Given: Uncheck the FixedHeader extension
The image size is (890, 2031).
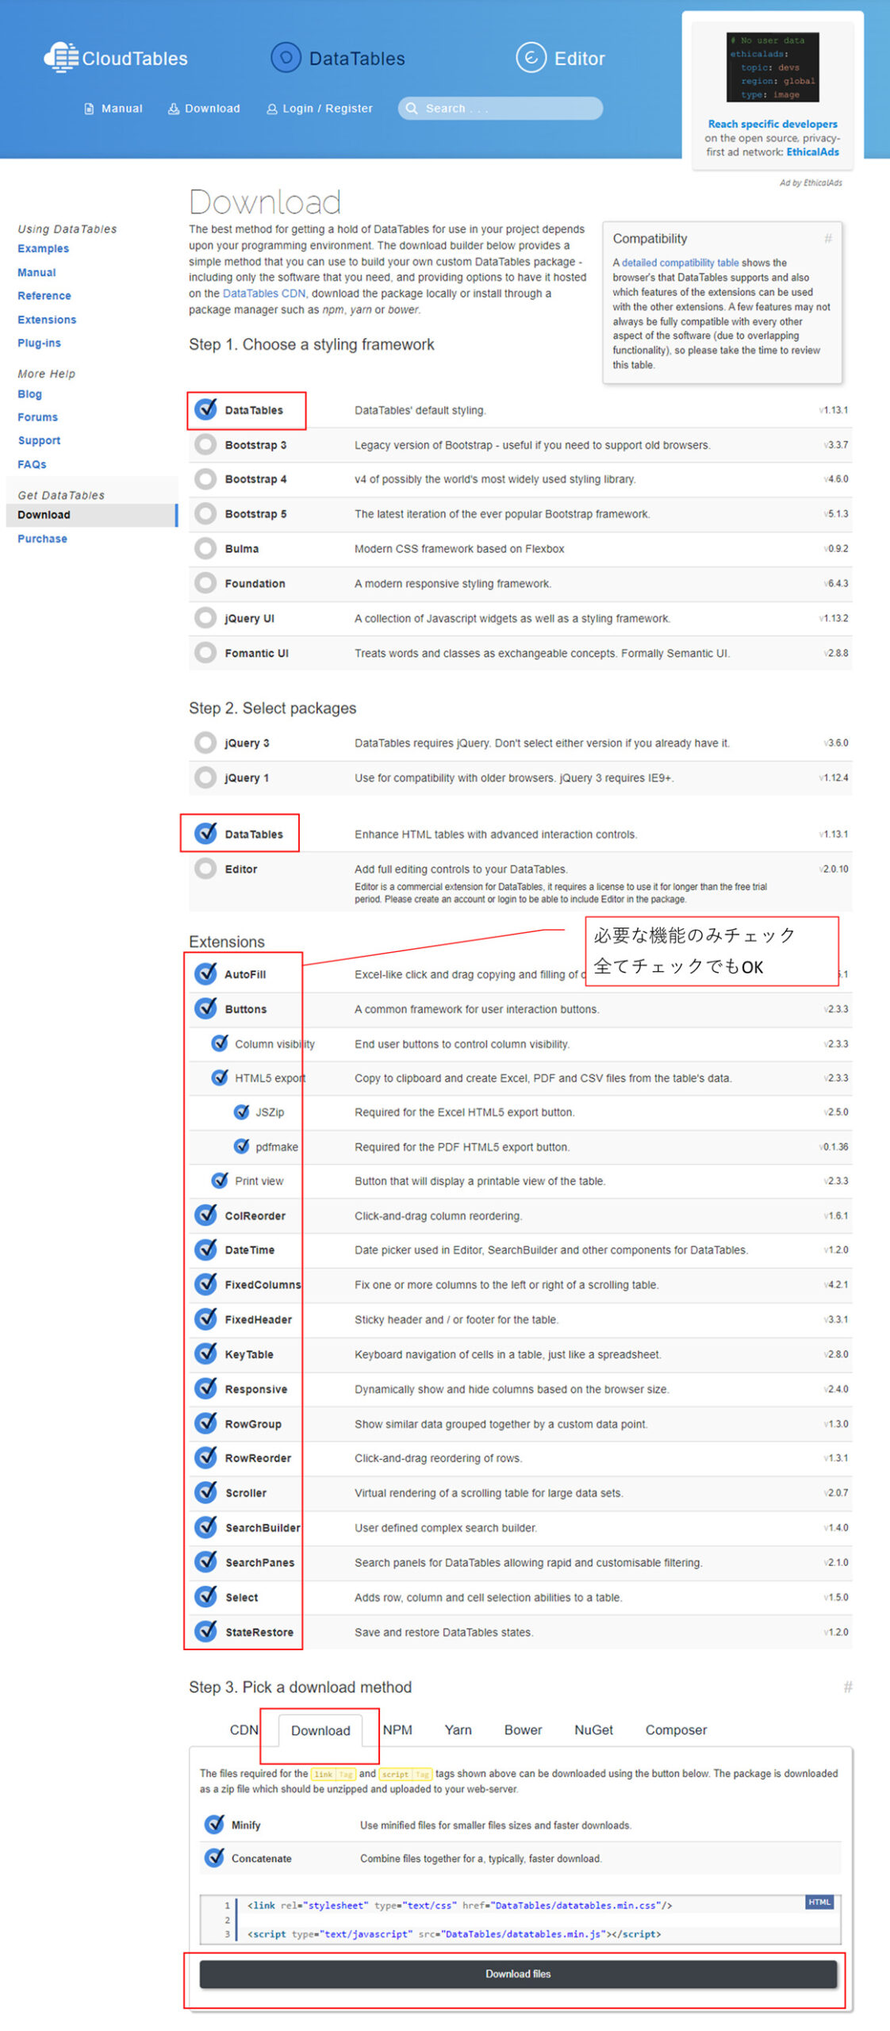Looking at the screenshot, I should point(205,1319).
